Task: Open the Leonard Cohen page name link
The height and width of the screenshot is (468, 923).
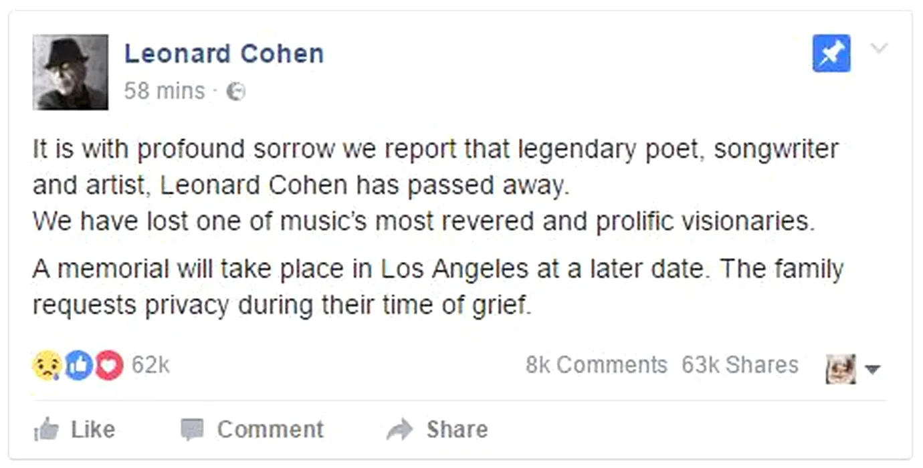Action: point(224,54)
